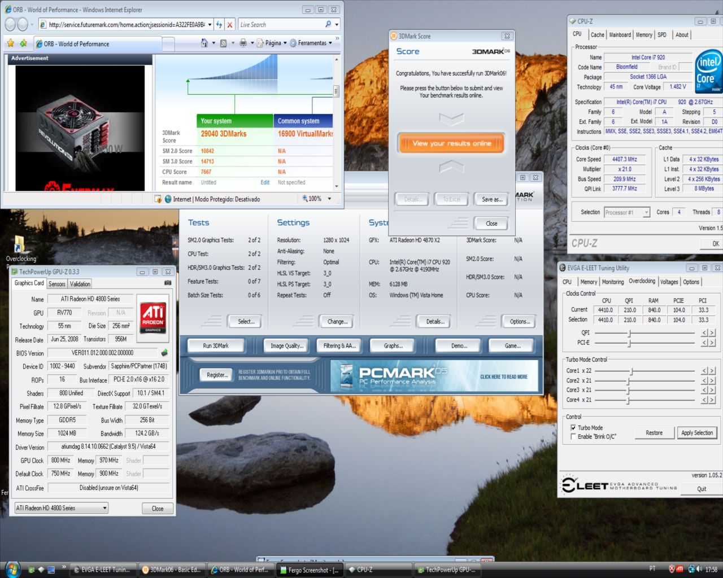This screenshot has height=578, width=723.
Task: Click the < stepper for QPI clock
Action: [704, 333]
